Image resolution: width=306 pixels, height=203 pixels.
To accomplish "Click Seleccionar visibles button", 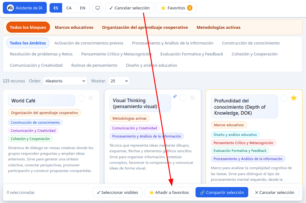I will 117,192.
